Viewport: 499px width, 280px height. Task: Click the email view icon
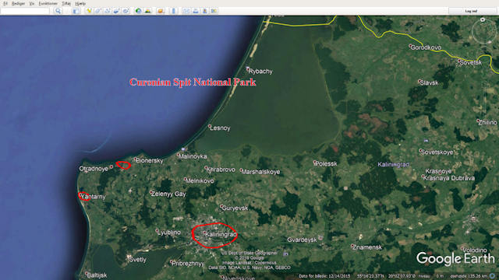pos(186,11)
